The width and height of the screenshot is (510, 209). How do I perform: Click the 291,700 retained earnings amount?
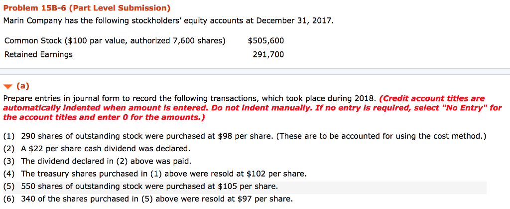pyautogui.click(x=268, y=54)
